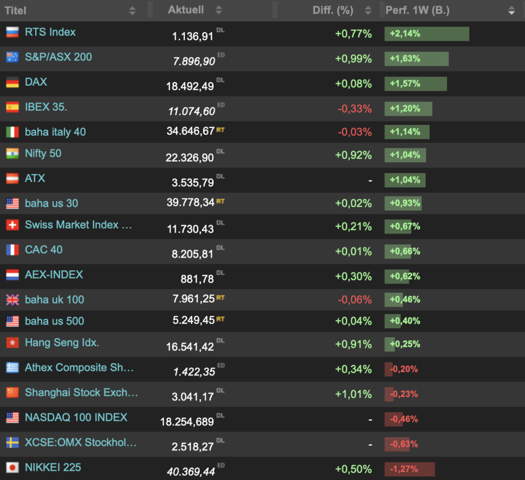Select the -0,63% weekly value for OMX Stockholm
The width and height of the screenshot is (525, 480).
pyautogui.click(x=404, y=444)
